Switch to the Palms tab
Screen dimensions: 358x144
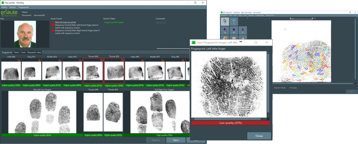click(16, 52)
